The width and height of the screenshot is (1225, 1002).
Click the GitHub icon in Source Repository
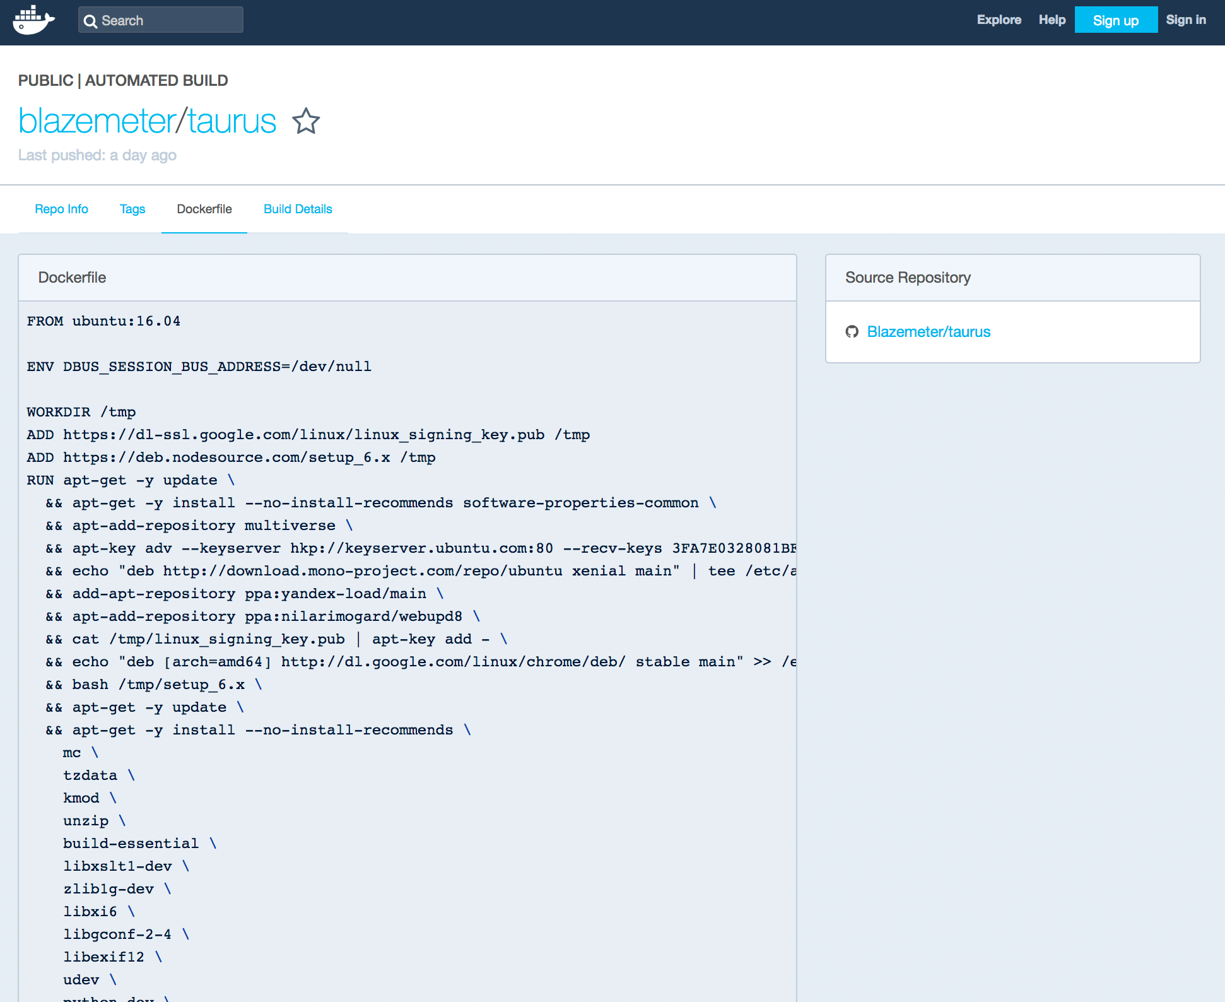pyautogui.click(x=852, y=332)
